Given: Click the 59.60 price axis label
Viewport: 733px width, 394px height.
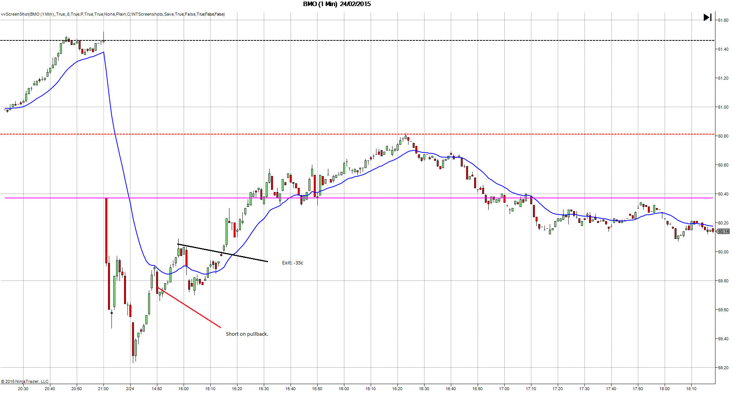Looking at the screenshot, I should (723, 310).
